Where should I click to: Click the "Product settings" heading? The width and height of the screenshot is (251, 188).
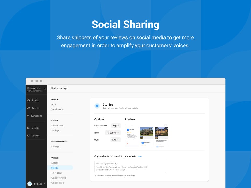[59, 88]
